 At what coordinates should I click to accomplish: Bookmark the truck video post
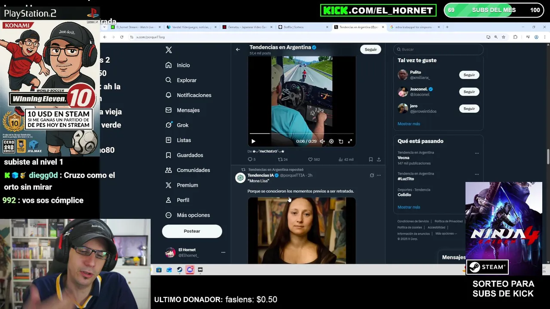tap(370, 160)
